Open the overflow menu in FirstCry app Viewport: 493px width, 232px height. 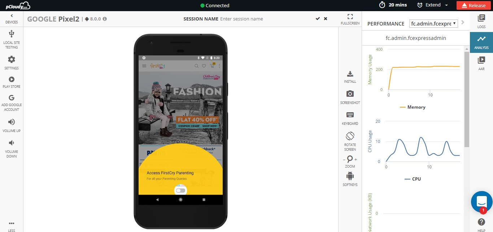coord(219,66)
